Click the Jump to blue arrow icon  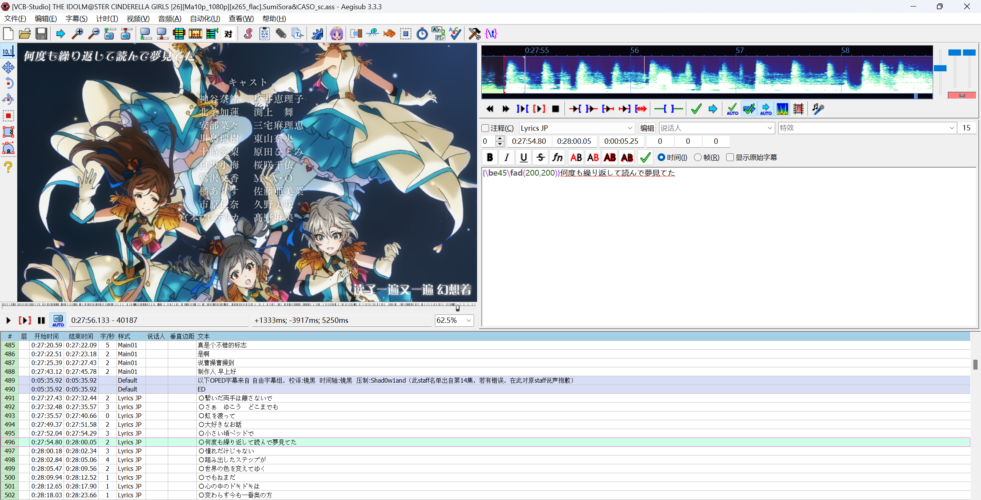pos(61,34)
